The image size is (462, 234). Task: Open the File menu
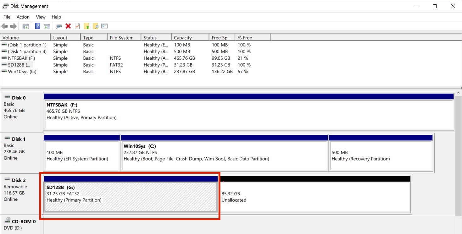(x=7, y=17)
